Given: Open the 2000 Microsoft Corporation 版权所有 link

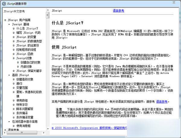Looking at the screenshot, I should [89, 128].
